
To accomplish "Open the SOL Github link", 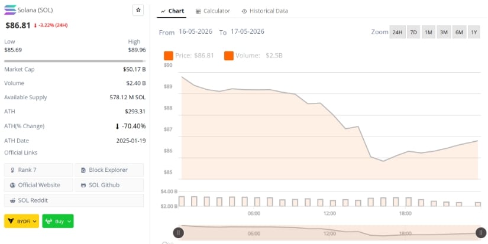I will [x=109, y=185].
